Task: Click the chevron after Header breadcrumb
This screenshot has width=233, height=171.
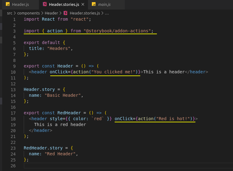Action: 60,13
